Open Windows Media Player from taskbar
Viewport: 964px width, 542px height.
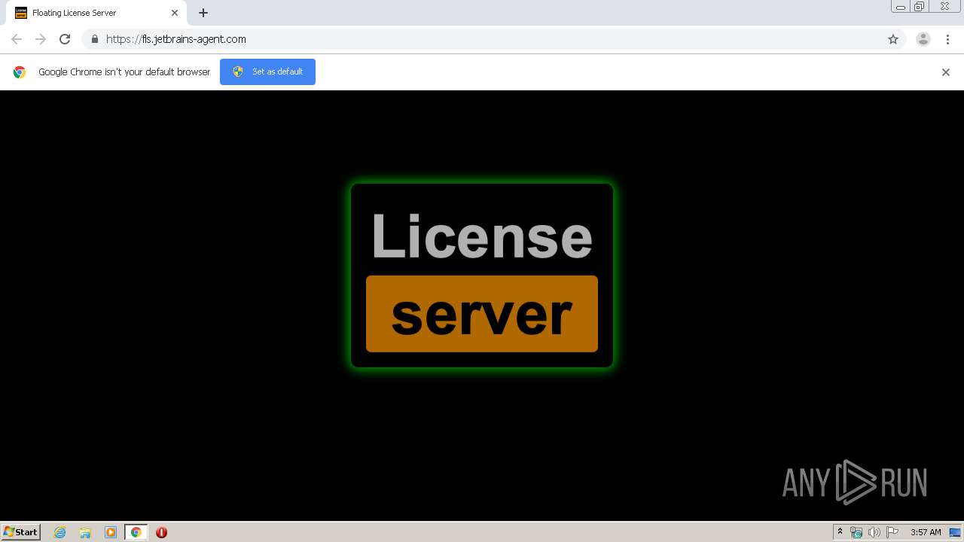(111, 532)
